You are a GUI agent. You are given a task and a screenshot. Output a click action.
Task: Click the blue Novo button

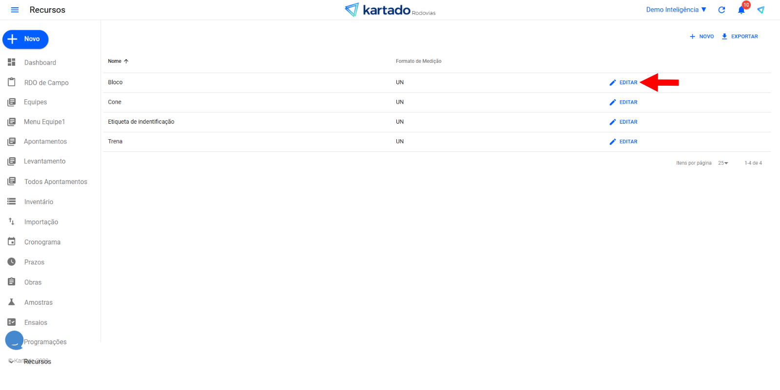[26, 39]
